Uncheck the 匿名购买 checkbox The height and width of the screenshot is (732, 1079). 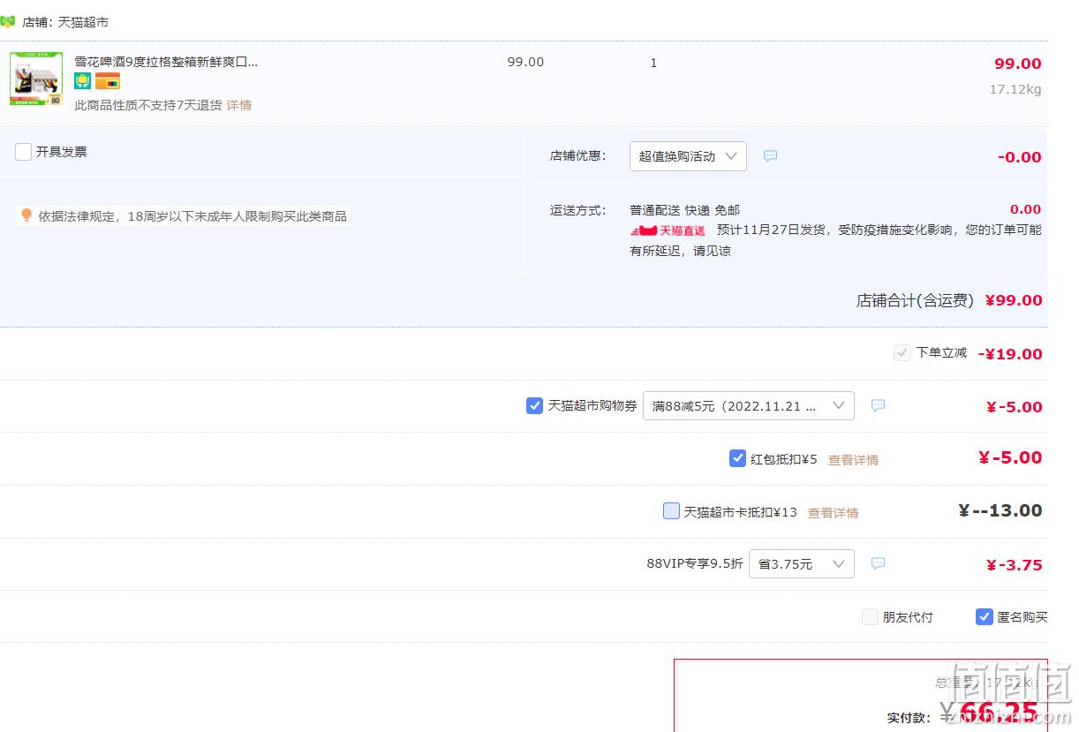(985, 616)
